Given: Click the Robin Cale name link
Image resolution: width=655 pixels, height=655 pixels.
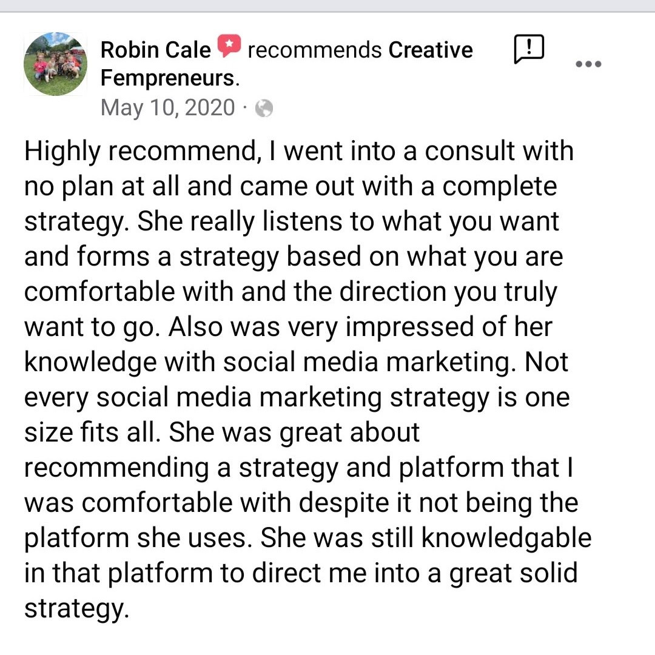Looking at the screenshot, I should coord(156,50).
